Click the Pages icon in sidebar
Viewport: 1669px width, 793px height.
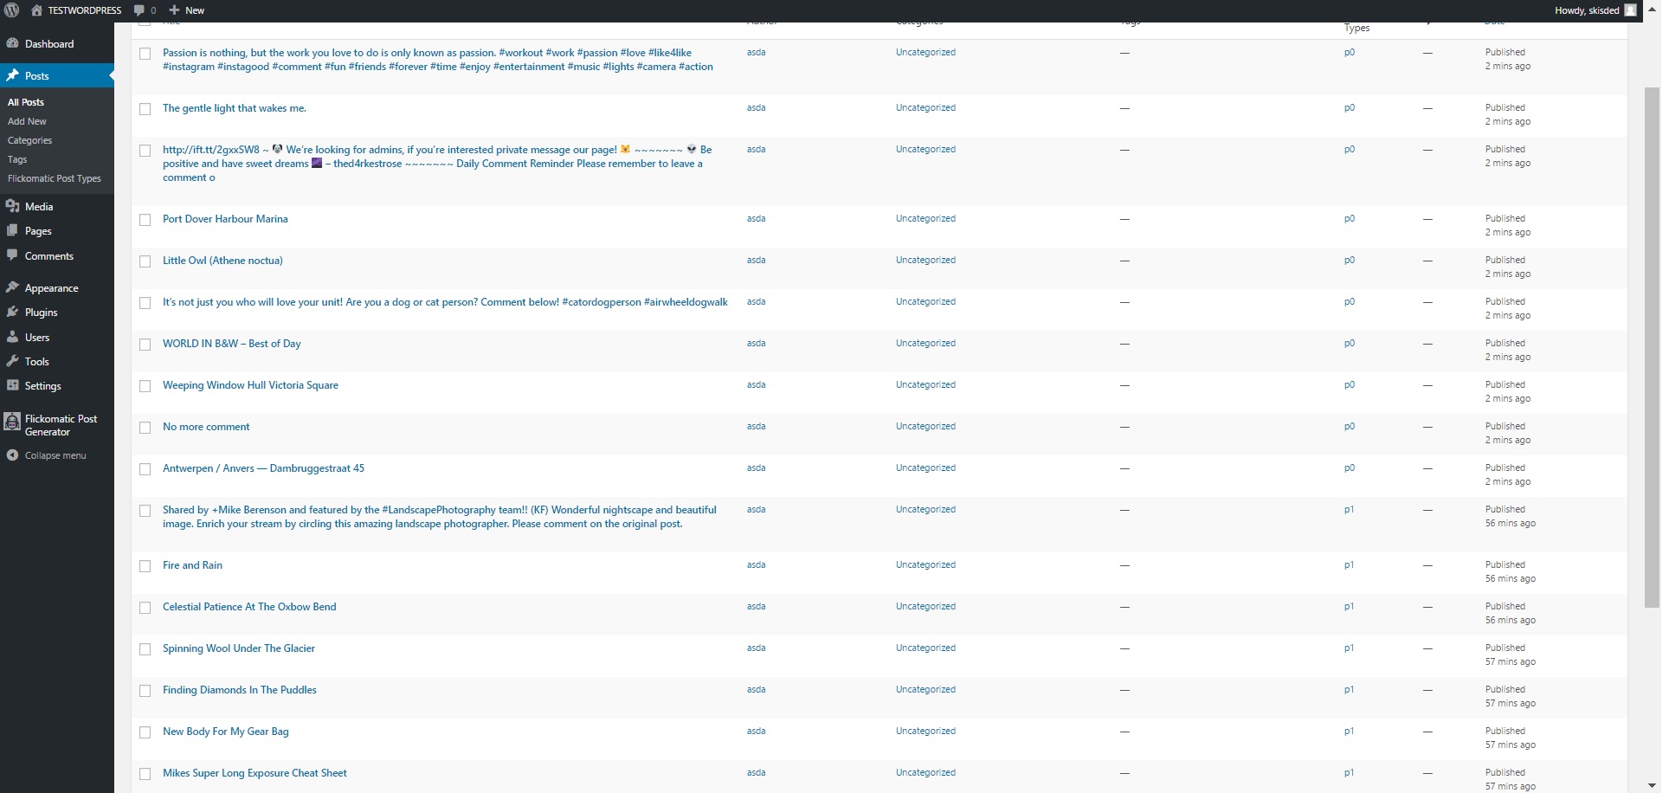(x=12, y=230)
